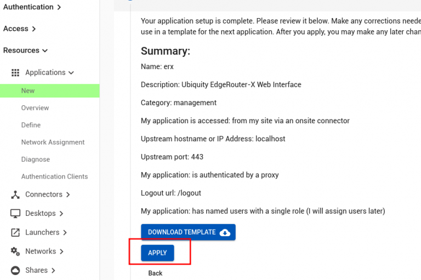The image size is (421, 280).
Task: Click the Launchers external-link icon
Action: pos(15,232)
